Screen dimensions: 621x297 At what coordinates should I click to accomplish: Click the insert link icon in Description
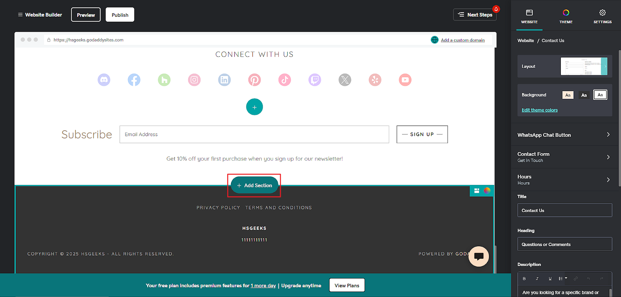click(x=576, y=278)
